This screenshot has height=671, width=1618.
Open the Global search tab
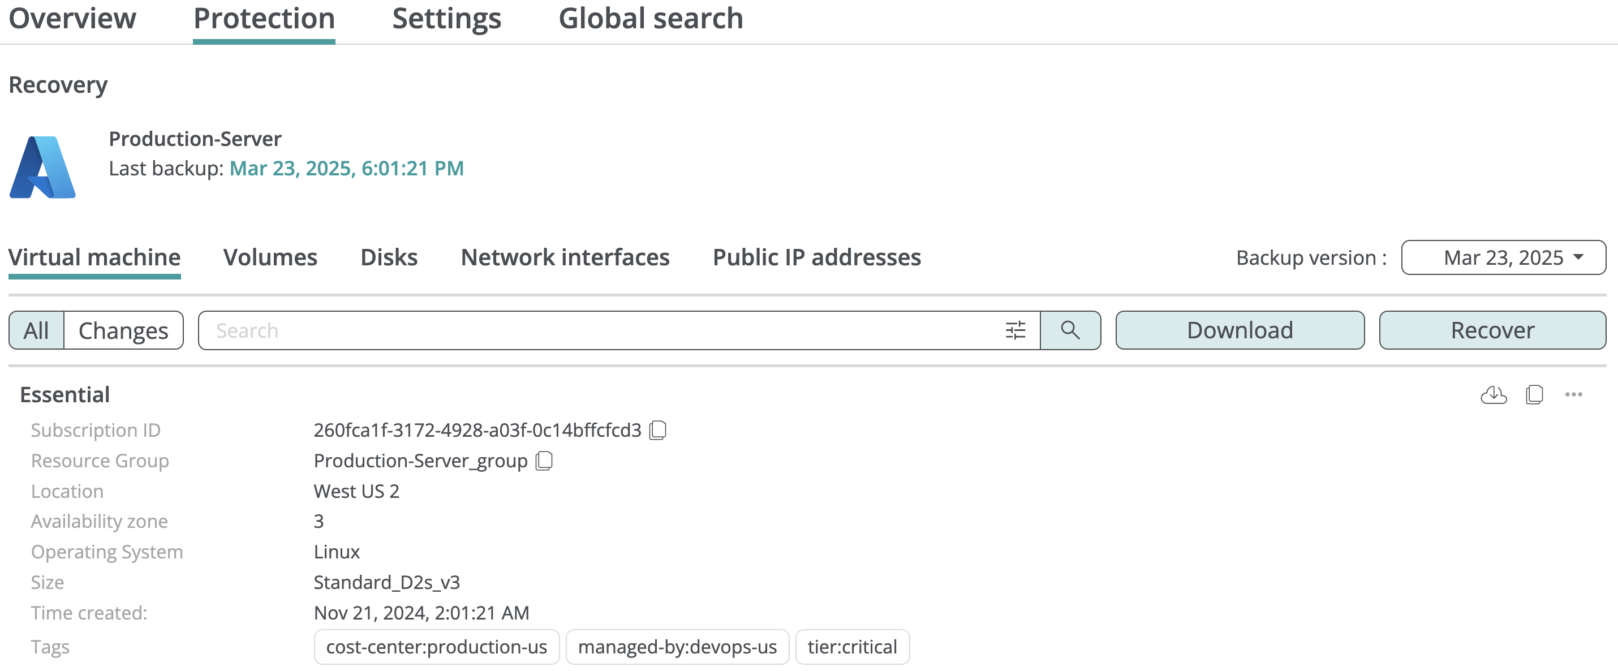pos(651,19)
